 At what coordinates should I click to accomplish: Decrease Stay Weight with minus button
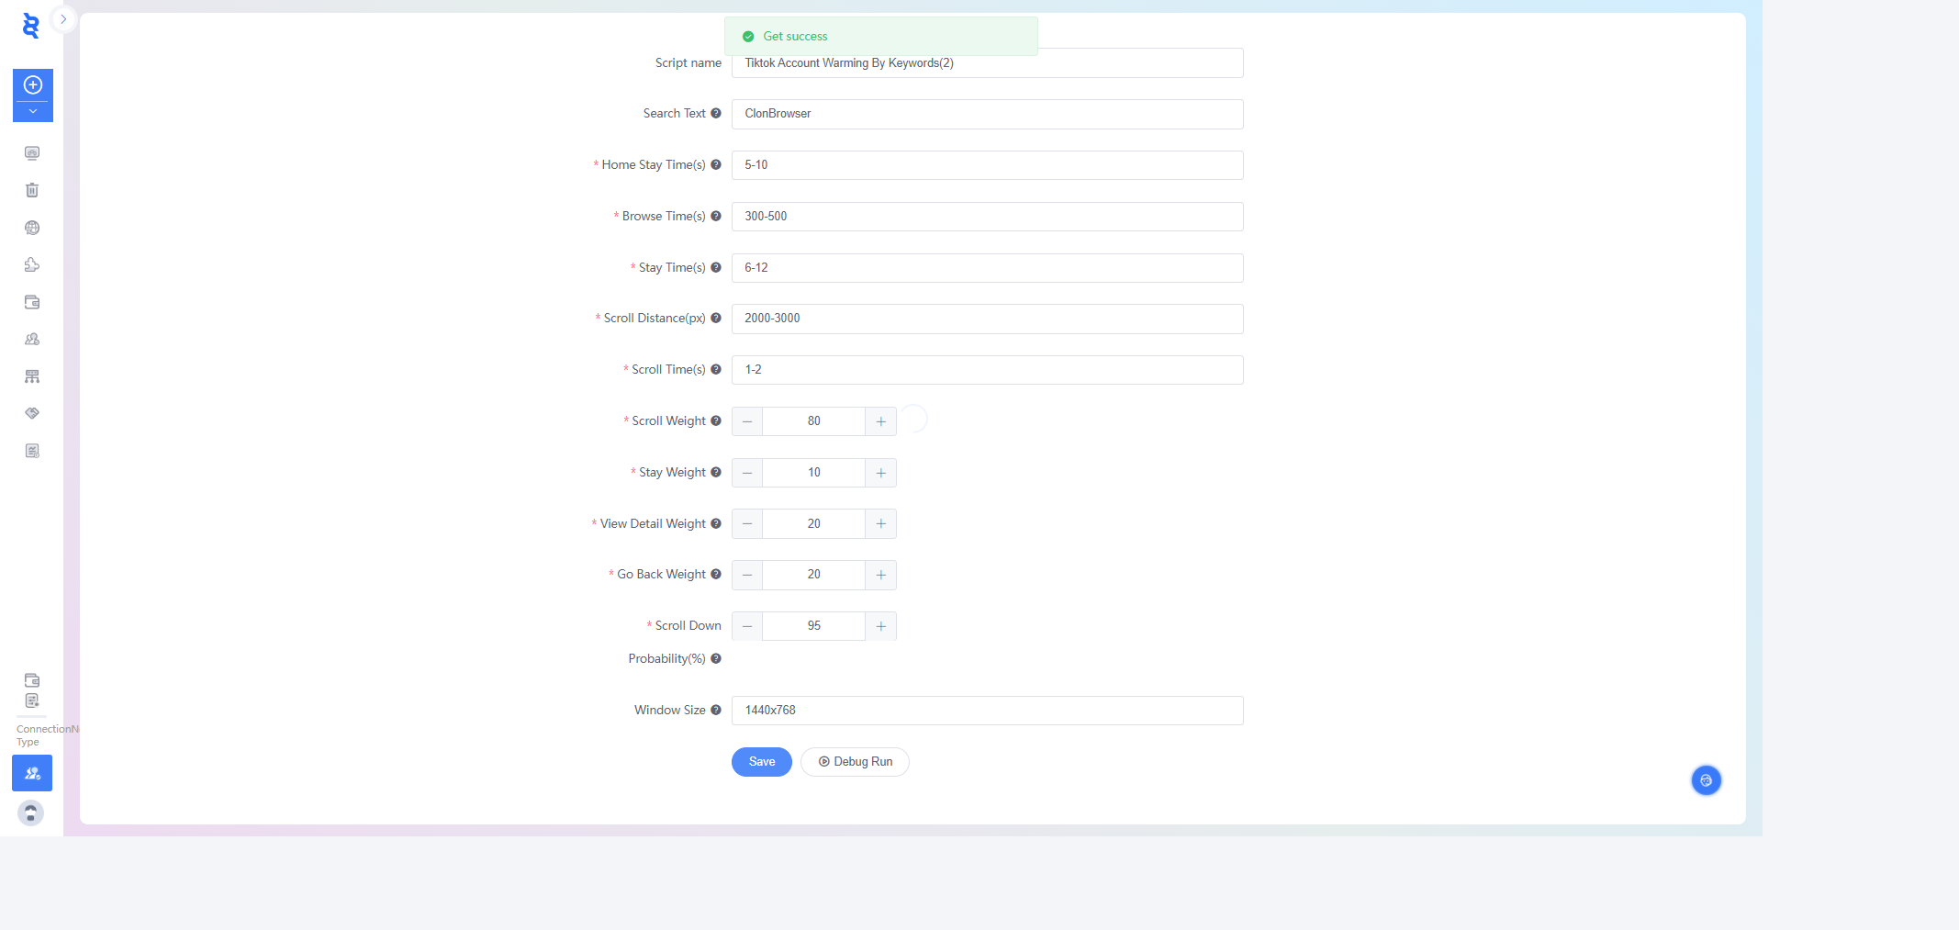click(x=747, y=473)
